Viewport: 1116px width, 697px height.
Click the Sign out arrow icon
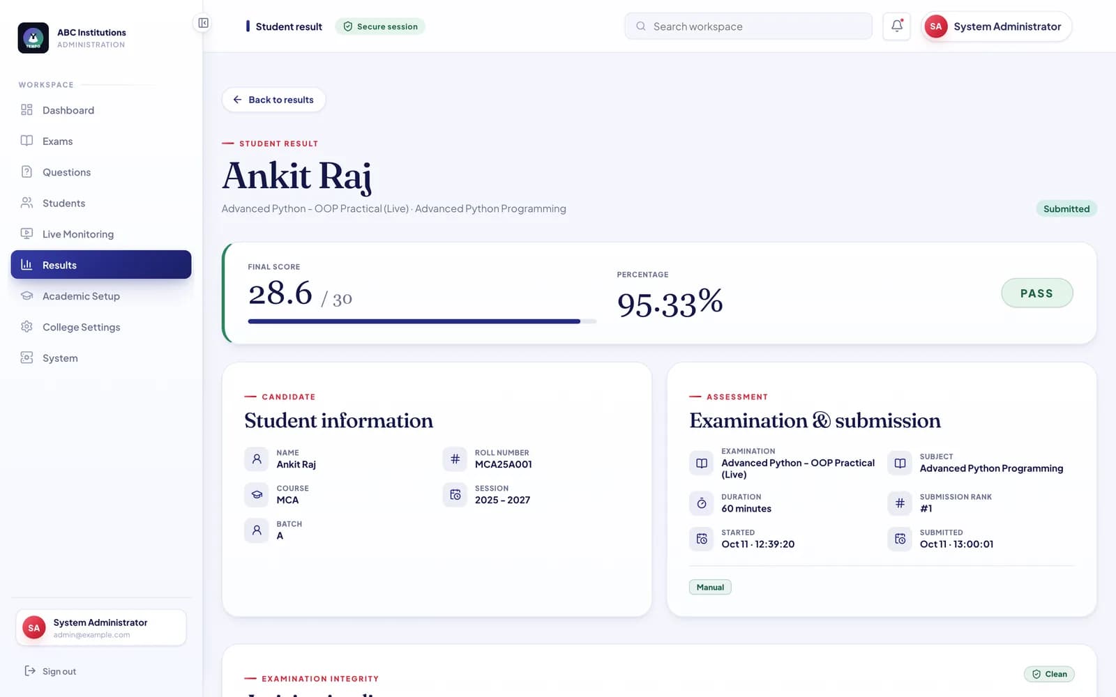(x=30, y=671)
